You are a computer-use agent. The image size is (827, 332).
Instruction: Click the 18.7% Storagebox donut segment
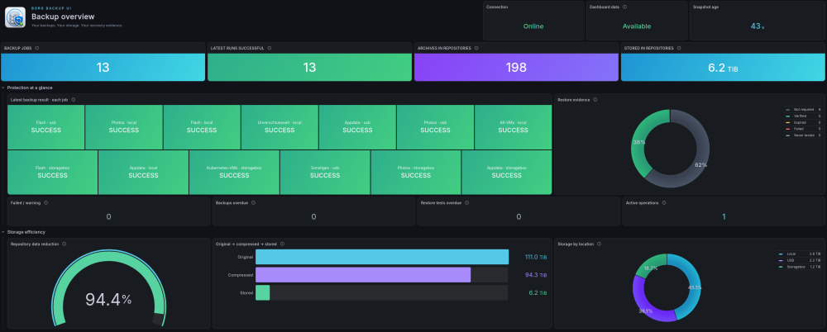click(x=650, y=268)
